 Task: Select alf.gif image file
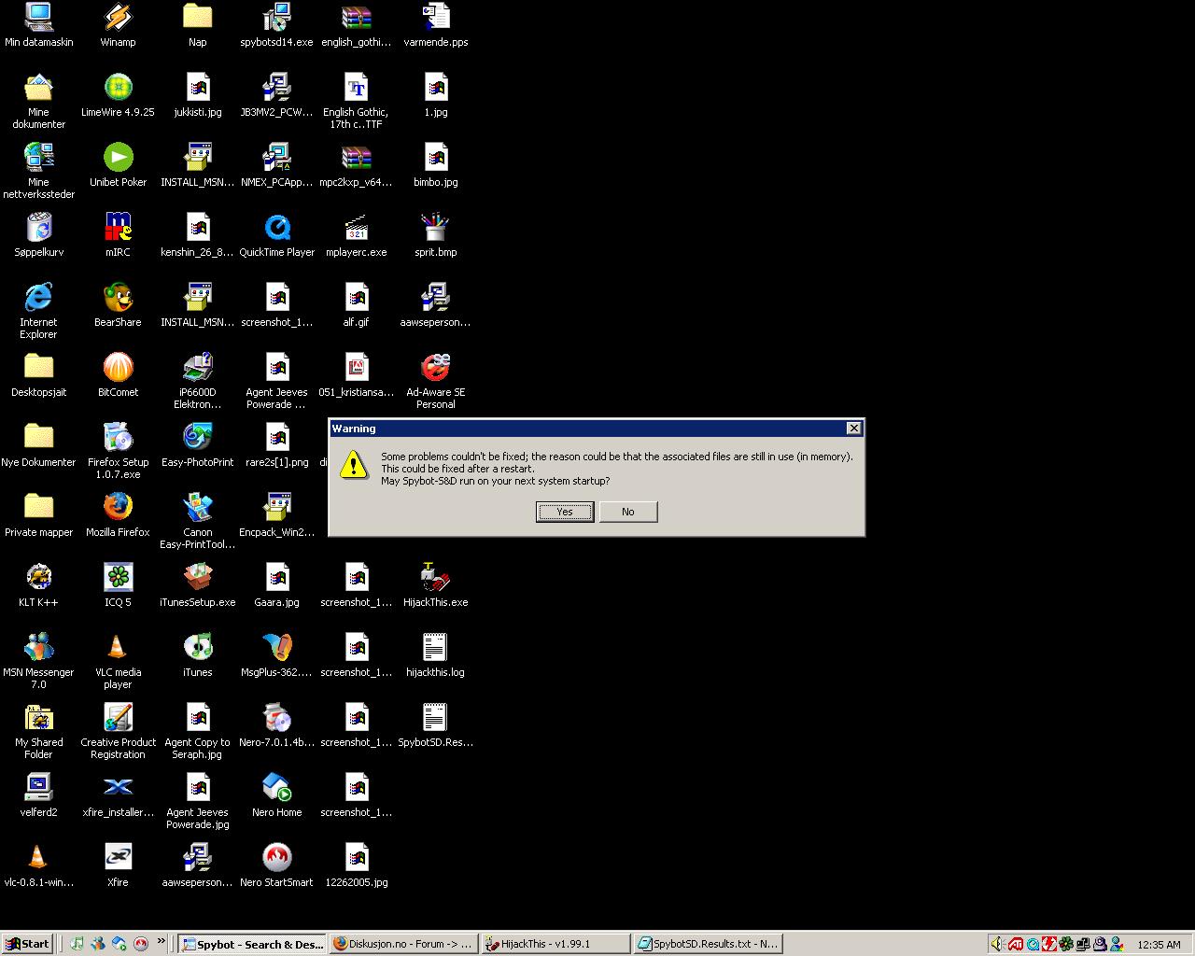pos(356,305)
